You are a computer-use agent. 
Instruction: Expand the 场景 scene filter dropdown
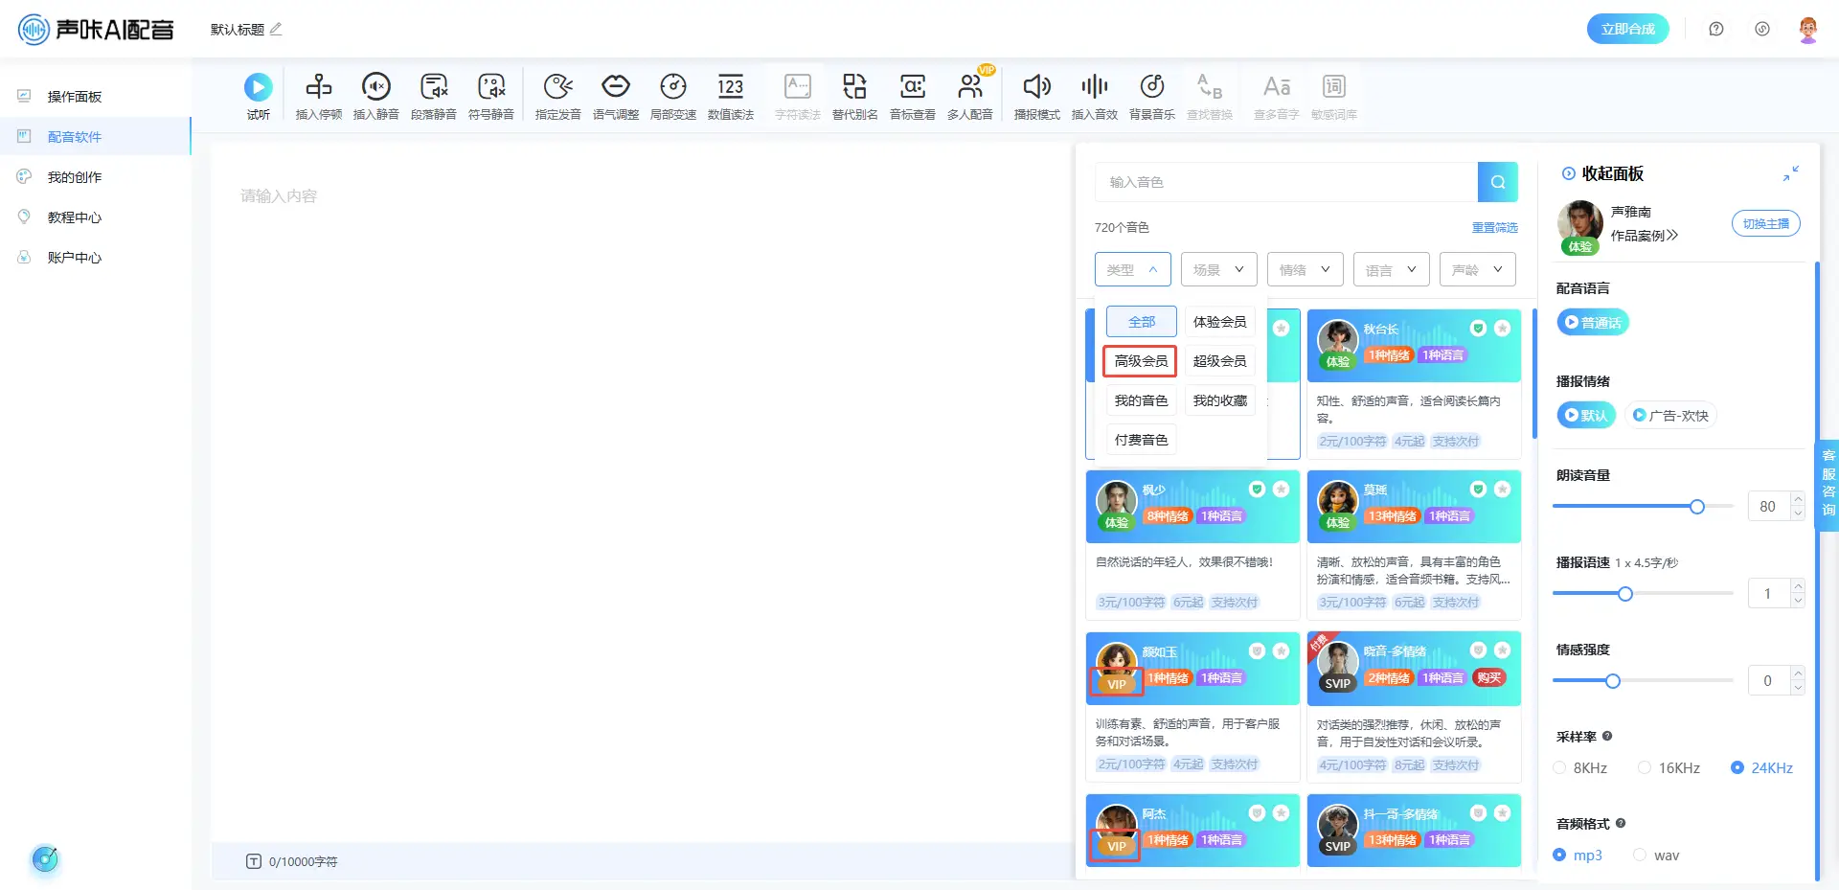tap(1218, 270)
